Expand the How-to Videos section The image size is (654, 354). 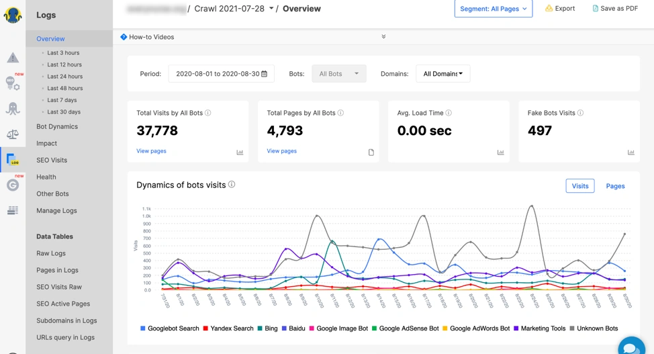[x=383, y=37]
